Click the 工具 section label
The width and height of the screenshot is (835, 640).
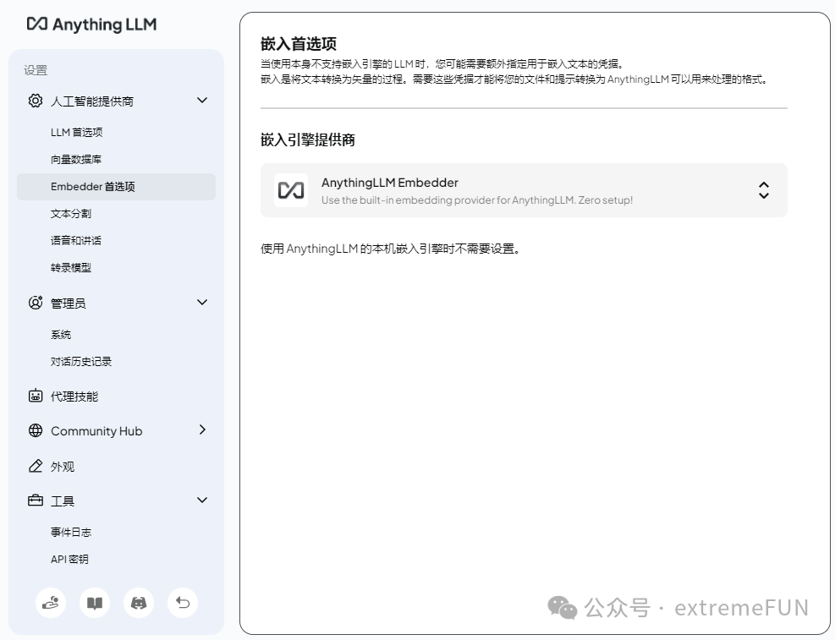coord(63,501)
